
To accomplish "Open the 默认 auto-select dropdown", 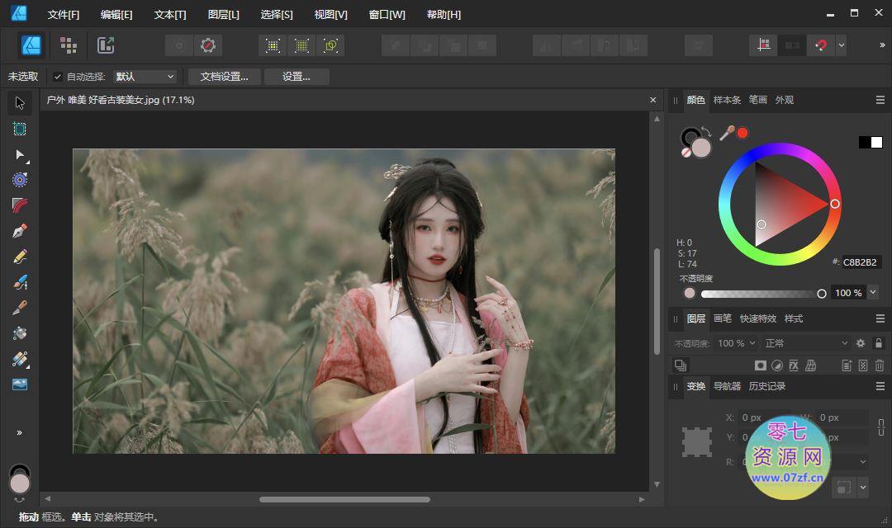I will point(145,77).
